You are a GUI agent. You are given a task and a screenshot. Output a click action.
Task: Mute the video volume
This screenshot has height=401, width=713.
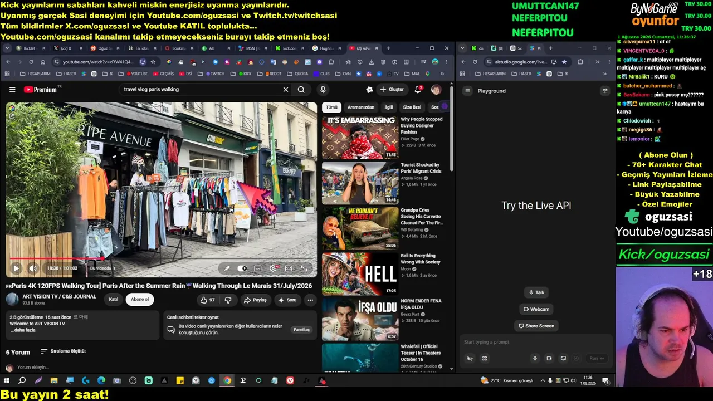pos(33,268)
